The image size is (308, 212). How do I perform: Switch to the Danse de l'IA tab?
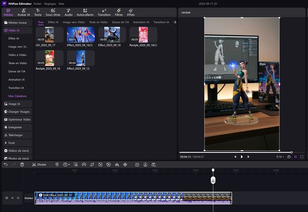(120, 22)
